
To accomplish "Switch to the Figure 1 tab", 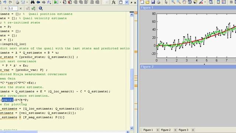I will 148,130.
